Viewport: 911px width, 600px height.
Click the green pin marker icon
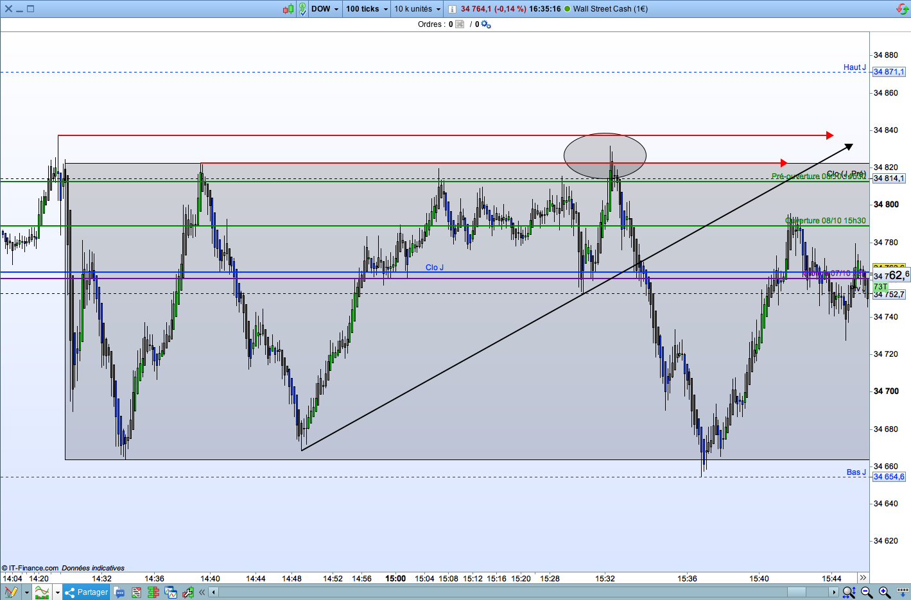pyautogui.click(x=302, y=9)
